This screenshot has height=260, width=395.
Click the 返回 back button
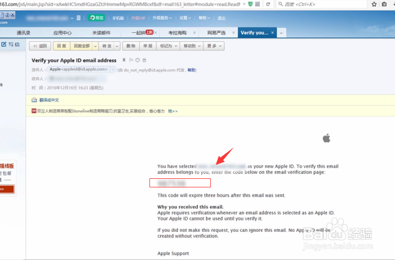[x=40, y=46]
